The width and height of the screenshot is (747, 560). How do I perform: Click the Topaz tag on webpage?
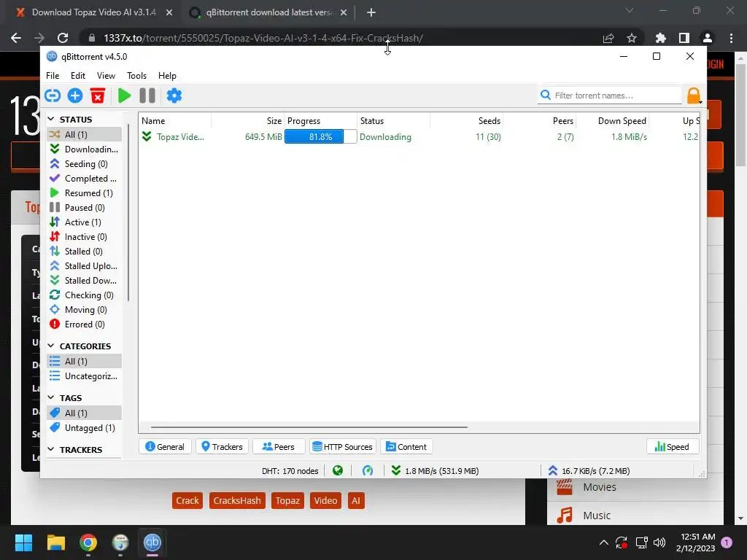coord(287,500)
